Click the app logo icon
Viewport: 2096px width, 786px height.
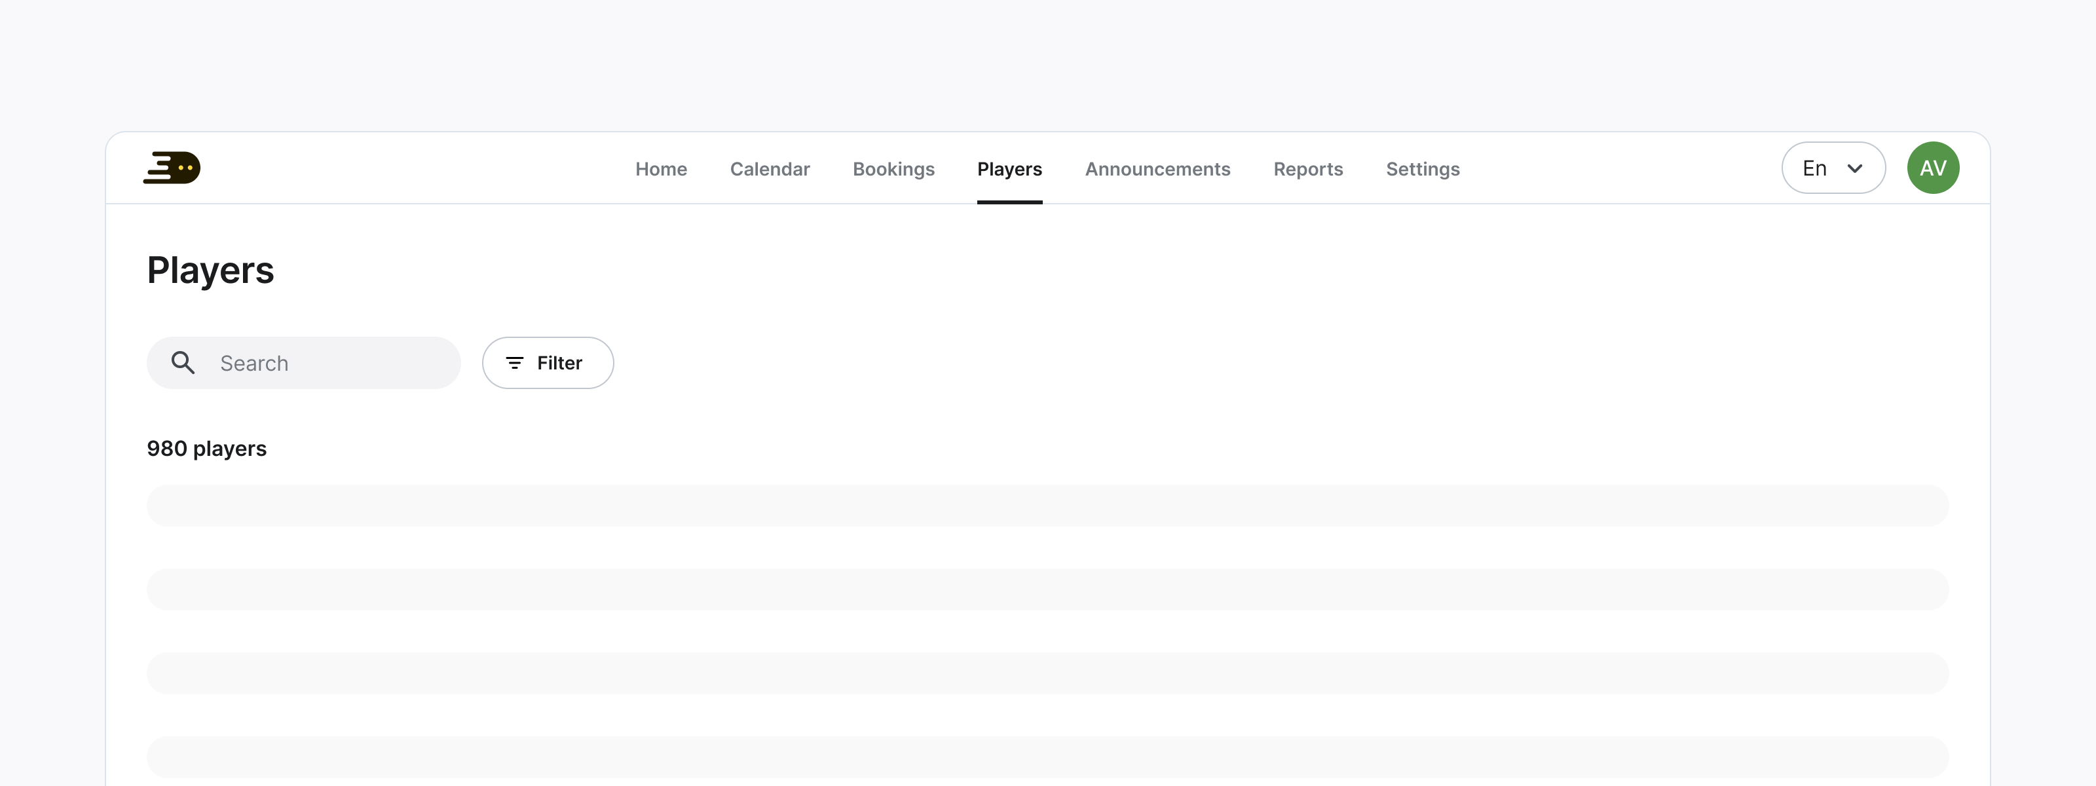pyautogui.click(x=172, y=168)
